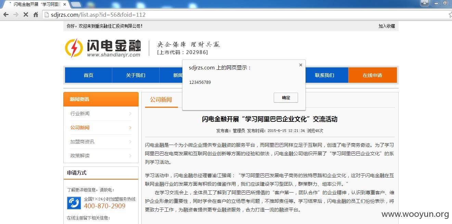The height and width of the screenshot is (224, 452).
Task: Open 首页 in the navigation bar
Action: (x=88, y=75)
